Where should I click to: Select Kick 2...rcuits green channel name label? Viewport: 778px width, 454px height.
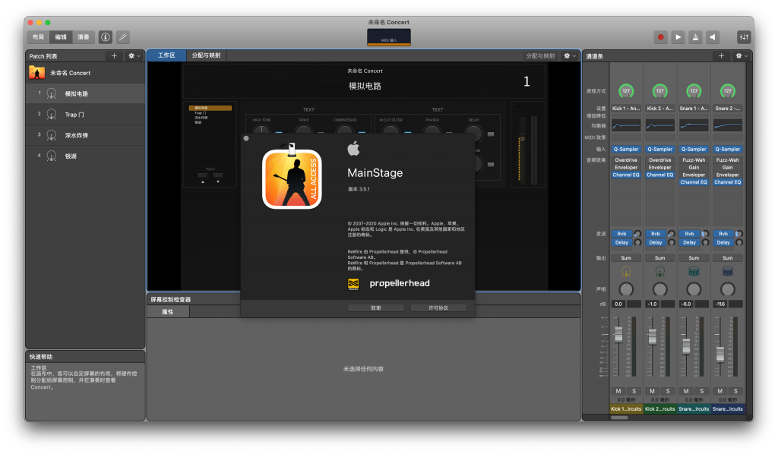pos(660,409)
